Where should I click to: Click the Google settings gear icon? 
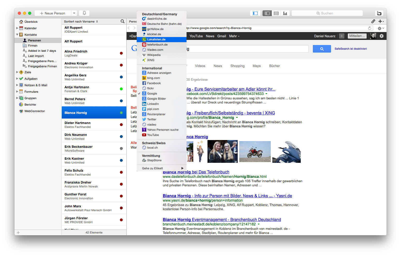click(382, 36)
